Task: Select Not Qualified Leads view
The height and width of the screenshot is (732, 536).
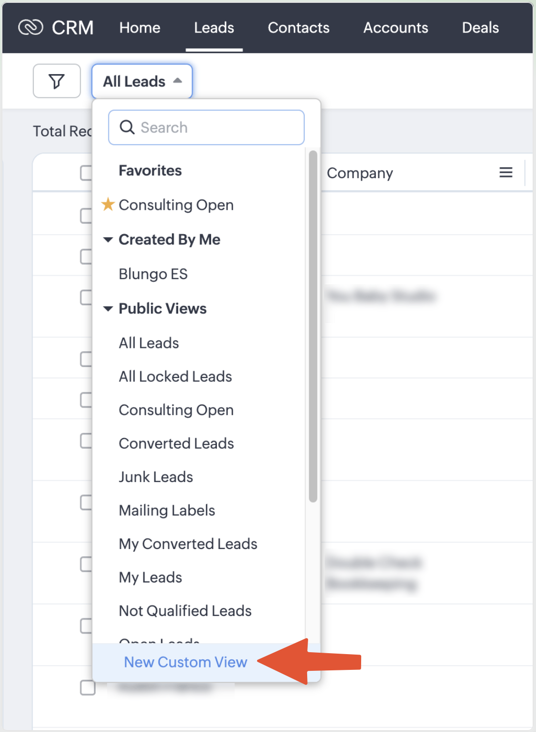Action: (x=185, y=611)
